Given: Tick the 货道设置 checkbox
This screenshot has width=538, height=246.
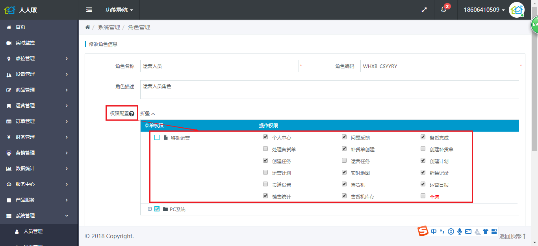Looking at the screenshot, I should [x=265, y=184].
